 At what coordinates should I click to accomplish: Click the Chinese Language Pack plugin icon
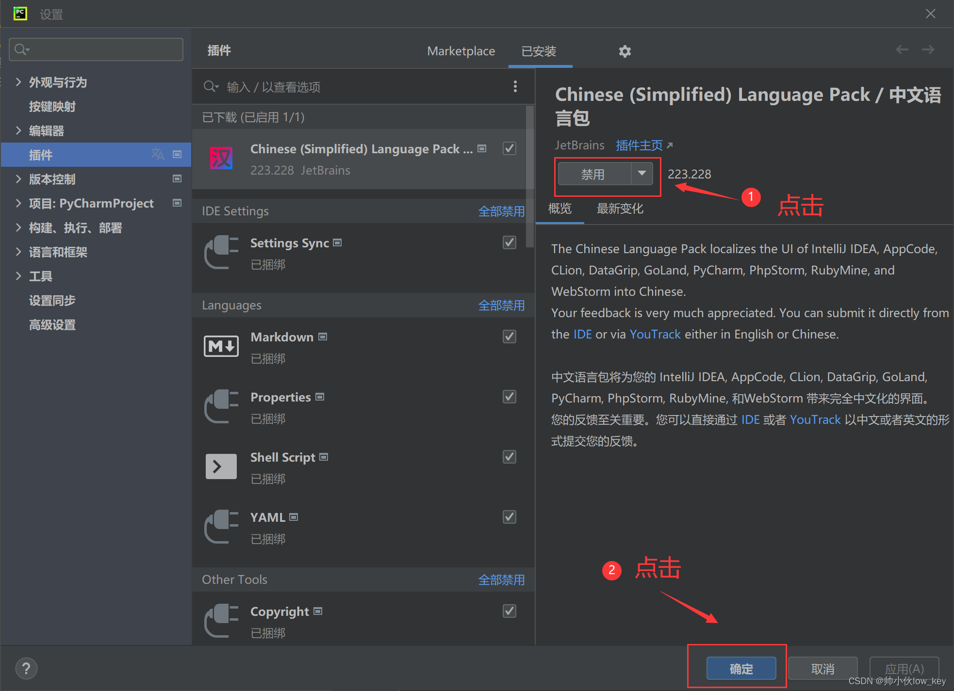tap(221, 158)
